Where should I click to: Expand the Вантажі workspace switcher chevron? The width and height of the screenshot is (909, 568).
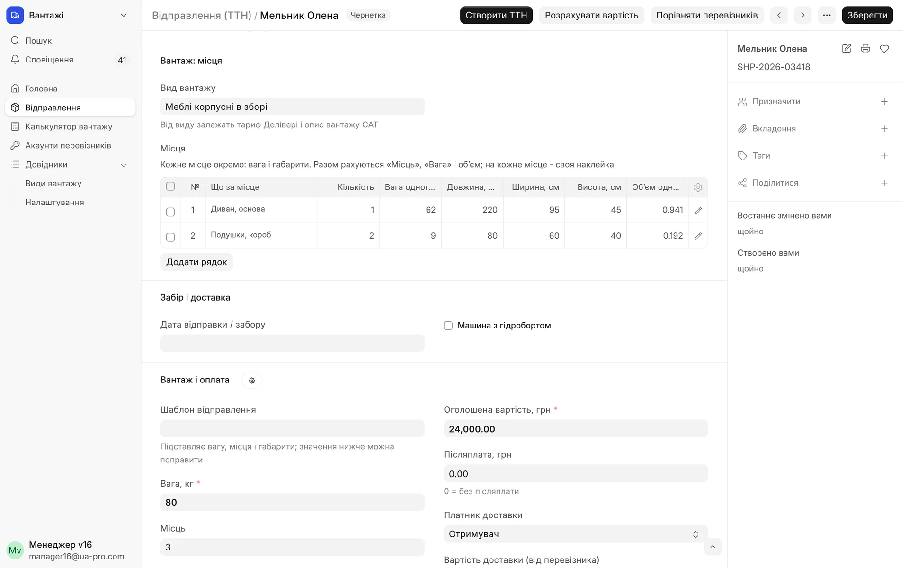coord(125,15)
